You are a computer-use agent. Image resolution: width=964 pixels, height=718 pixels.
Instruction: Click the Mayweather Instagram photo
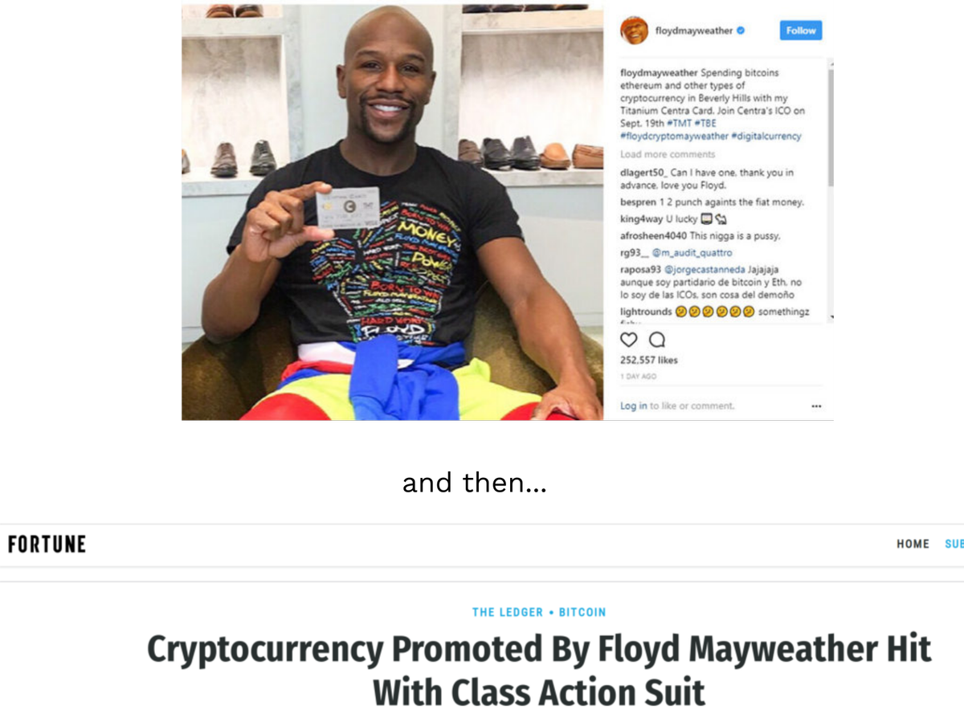(x=392, y=212)
